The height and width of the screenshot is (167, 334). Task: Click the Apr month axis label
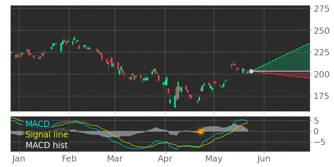pyautogui.click(x=165, y=159)
